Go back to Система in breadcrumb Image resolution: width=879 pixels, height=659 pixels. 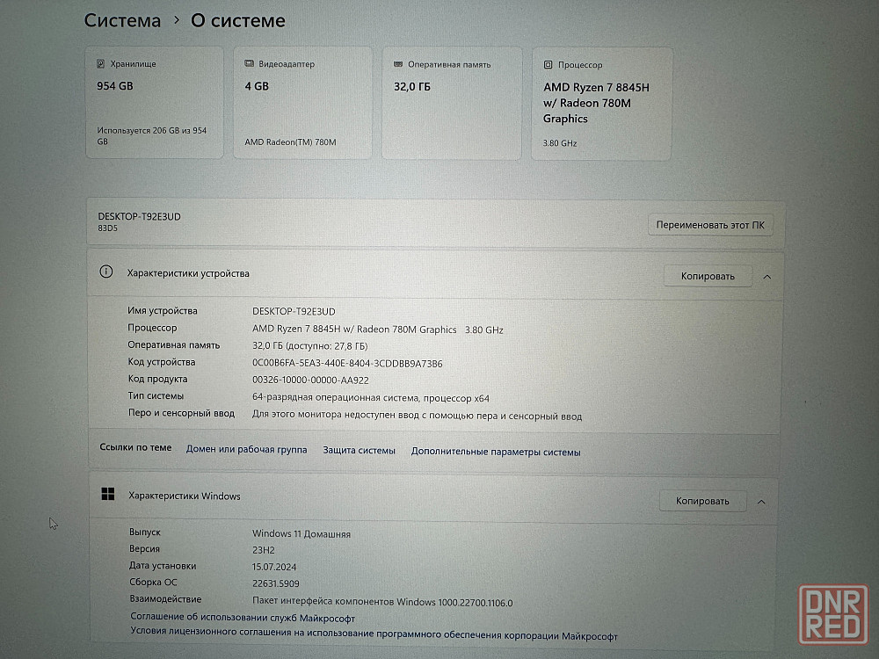coord(122,20)
